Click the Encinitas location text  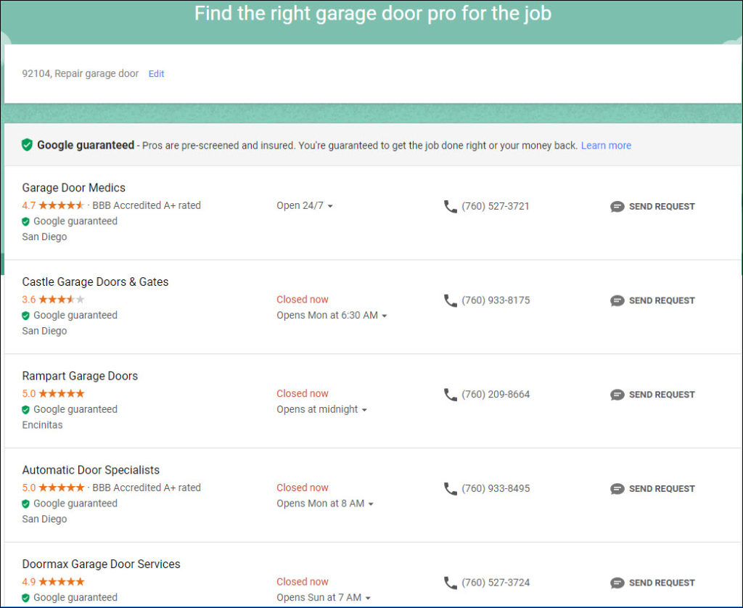(x=42, y=425)
